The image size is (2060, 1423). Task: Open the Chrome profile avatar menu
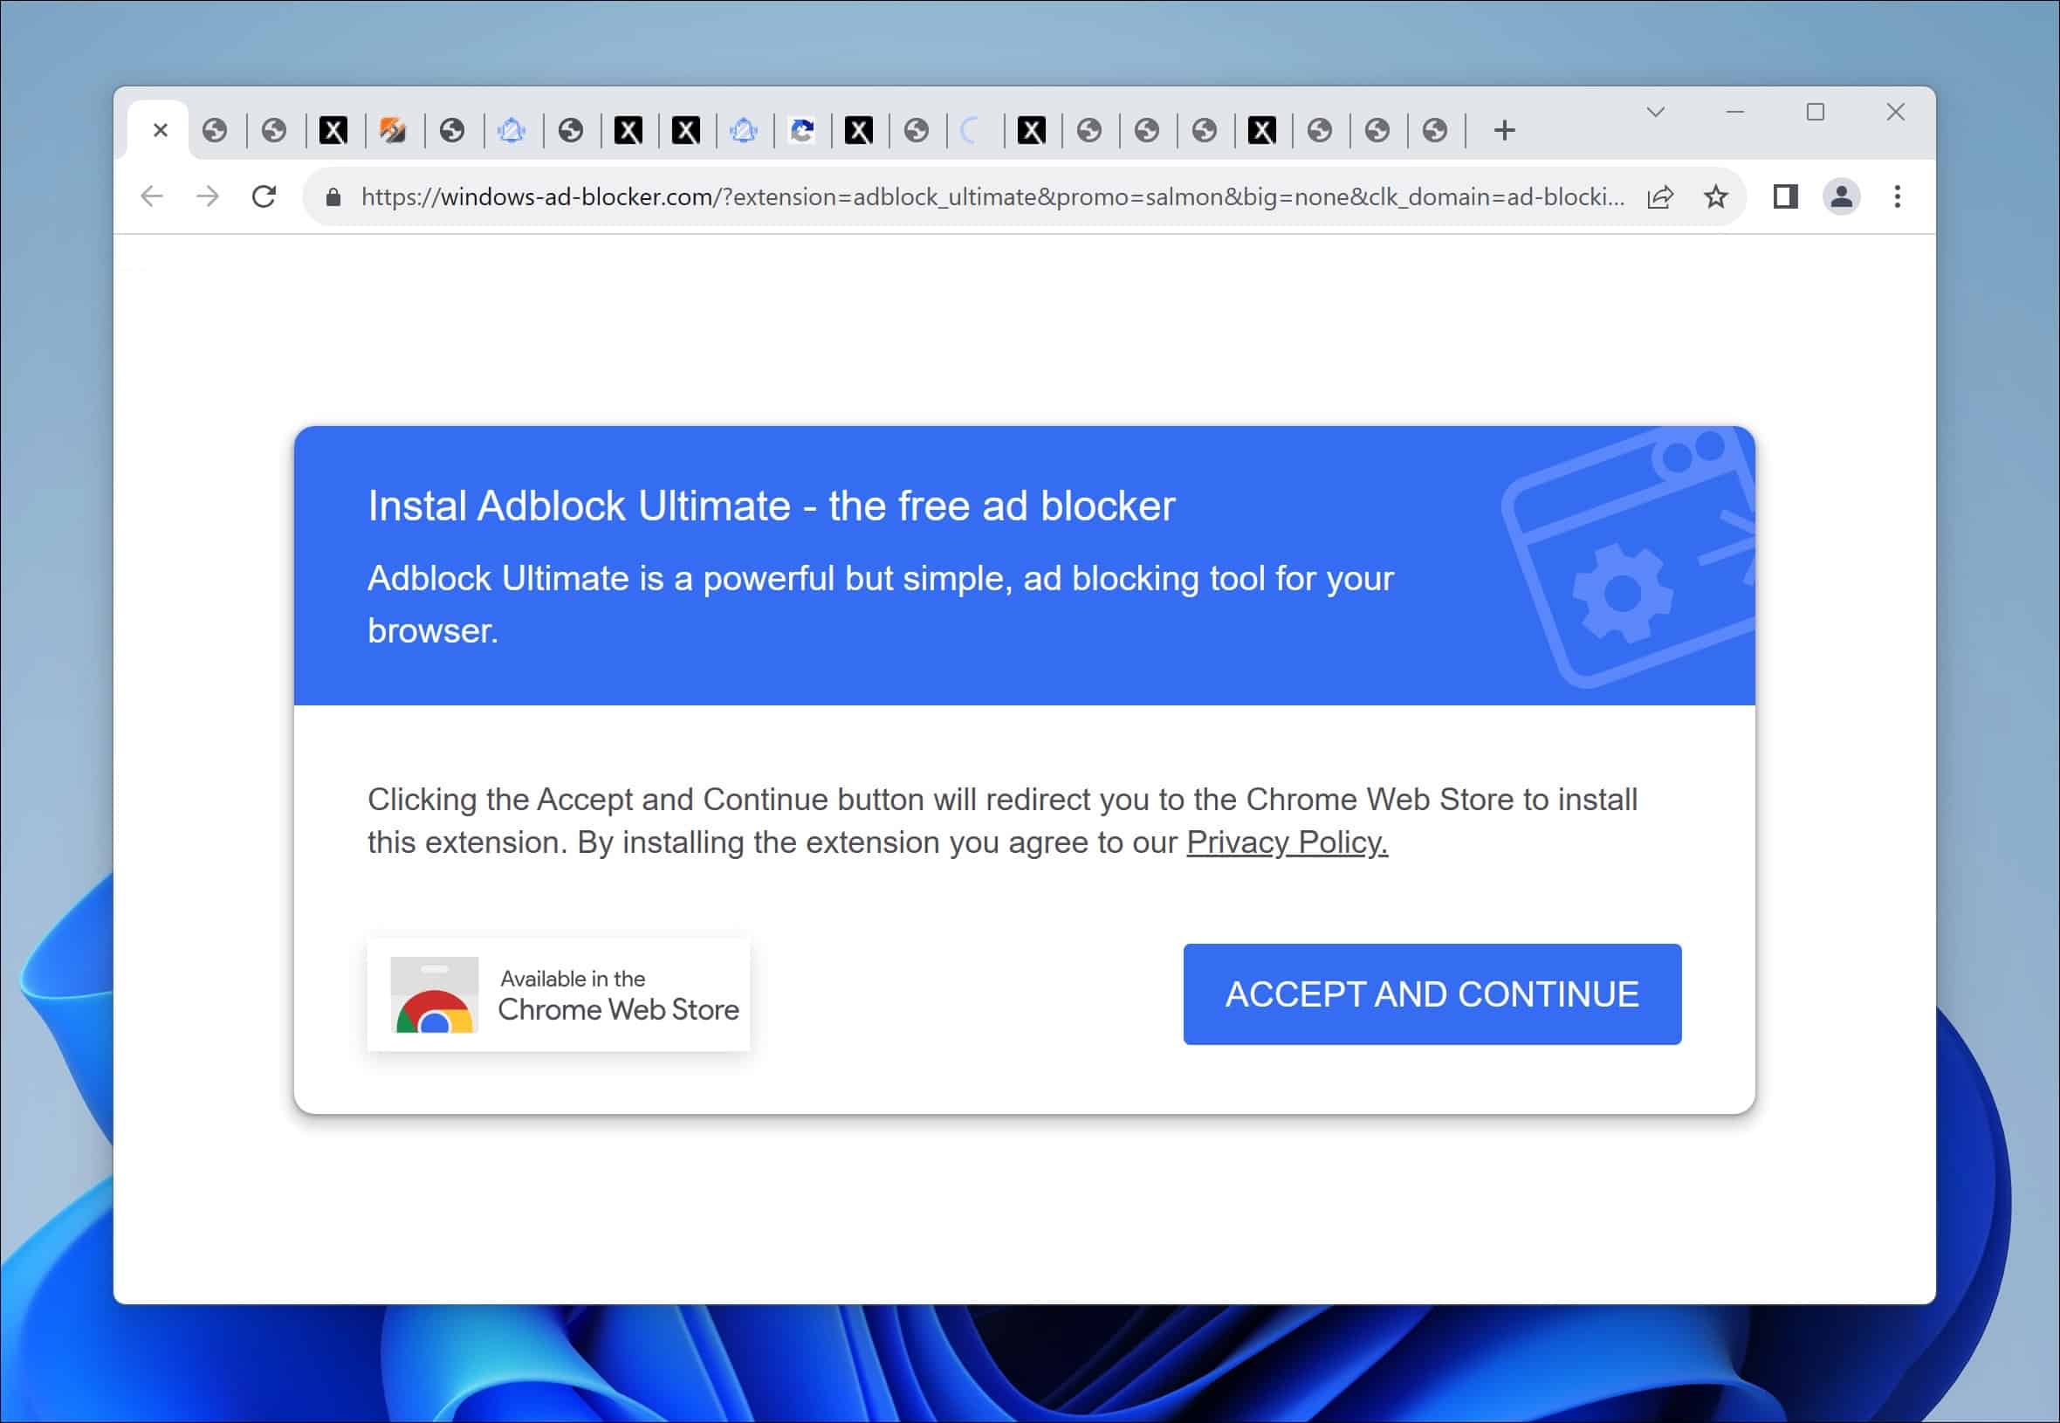tap(1842, 196)
